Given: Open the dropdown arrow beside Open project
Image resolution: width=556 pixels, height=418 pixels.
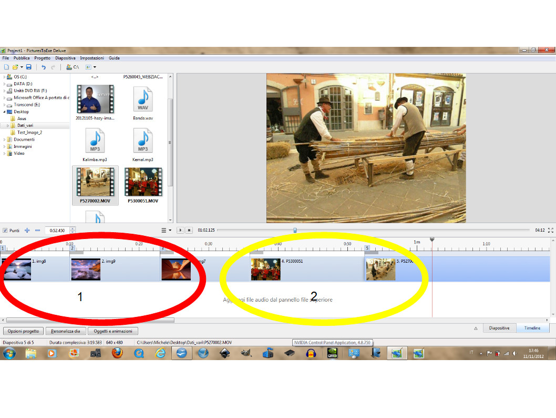Looking at the screenshot, I should click(22, 67).
